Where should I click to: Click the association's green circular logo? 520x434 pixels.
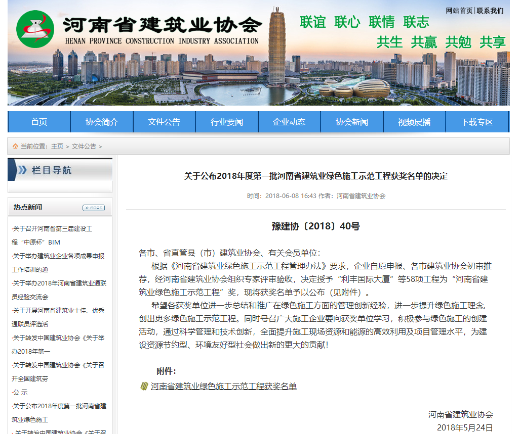coord(35,29)
